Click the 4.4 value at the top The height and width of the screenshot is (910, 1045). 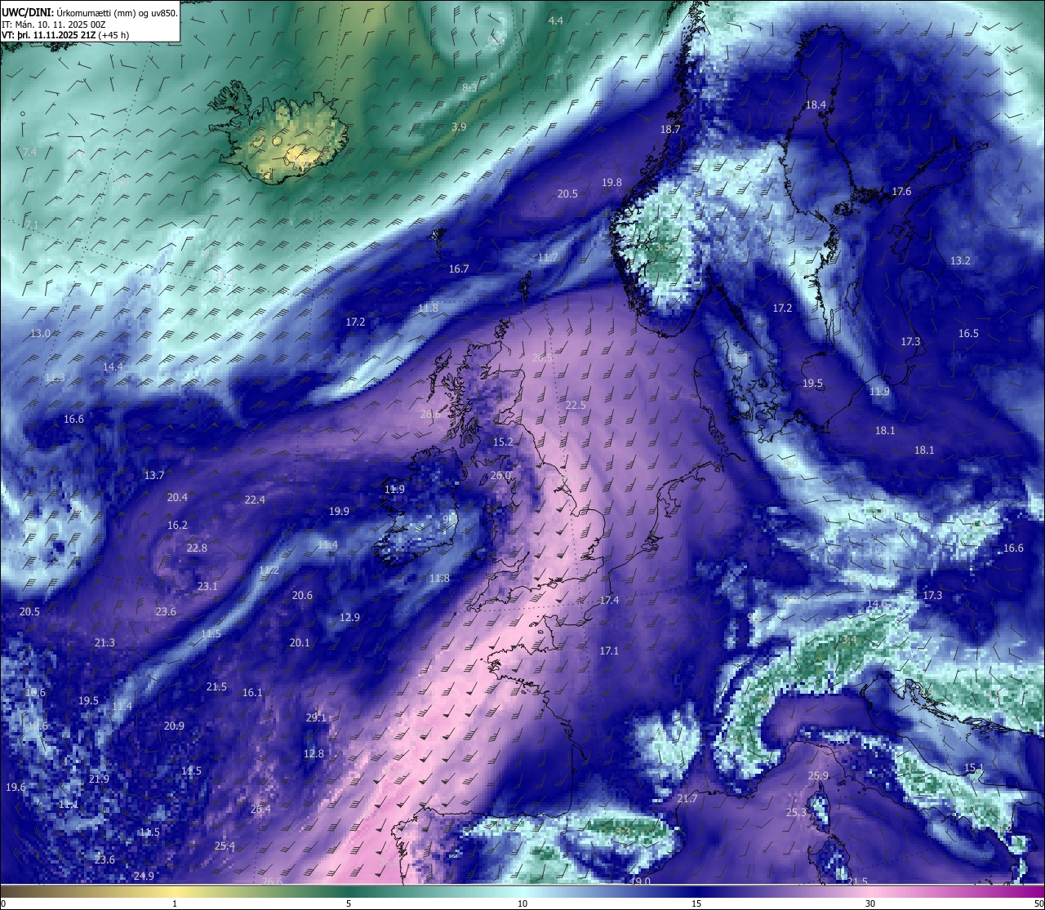pyautogui.click(x=556, y=20)
